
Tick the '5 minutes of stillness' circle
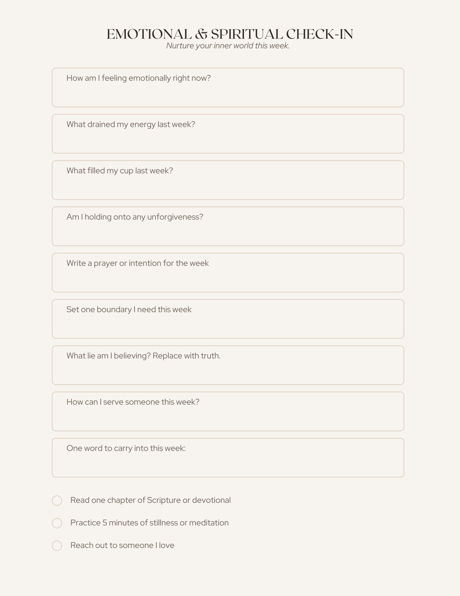point(57,523)
